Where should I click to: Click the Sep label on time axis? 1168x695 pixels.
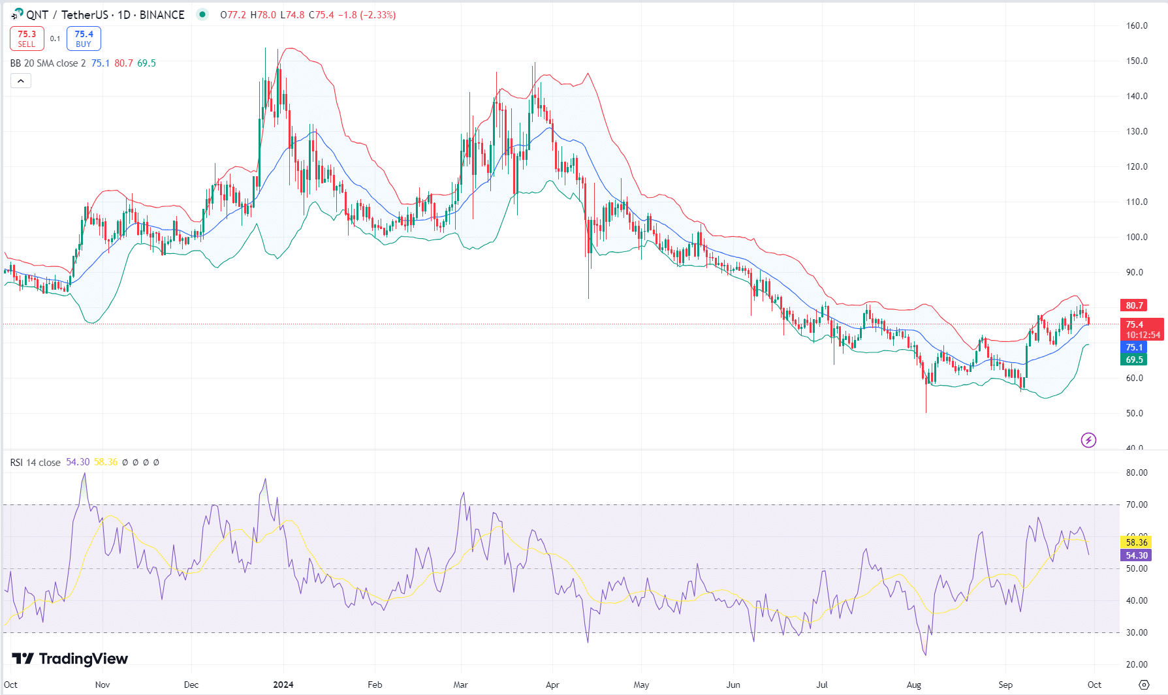1005,685
